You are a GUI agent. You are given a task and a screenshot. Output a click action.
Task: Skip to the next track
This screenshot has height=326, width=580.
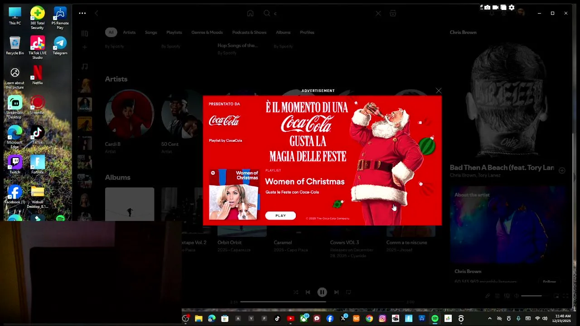point(336,292)
